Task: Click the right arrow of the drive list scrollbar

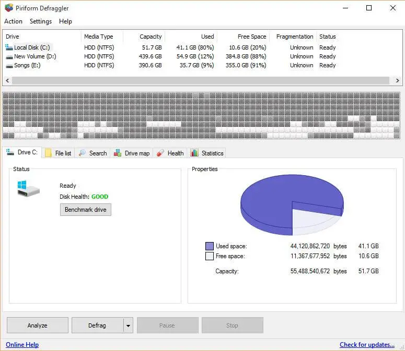Action: click(397, 80)
